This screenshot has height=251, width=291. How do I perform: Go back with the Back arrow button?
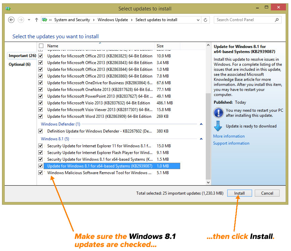(x=11, y=20)
